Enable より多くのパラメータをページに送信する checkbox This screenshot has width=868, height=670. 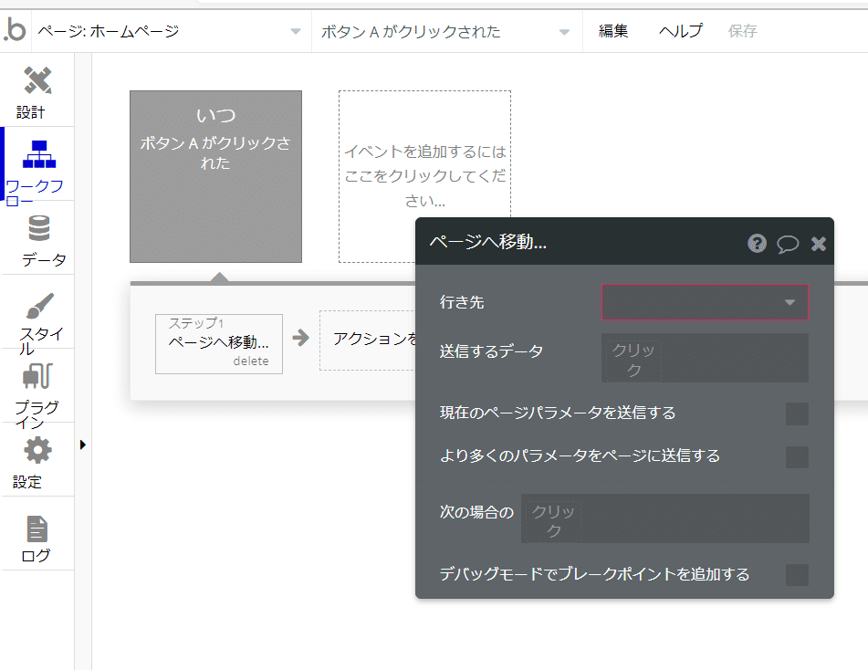(x=797, y=456)
